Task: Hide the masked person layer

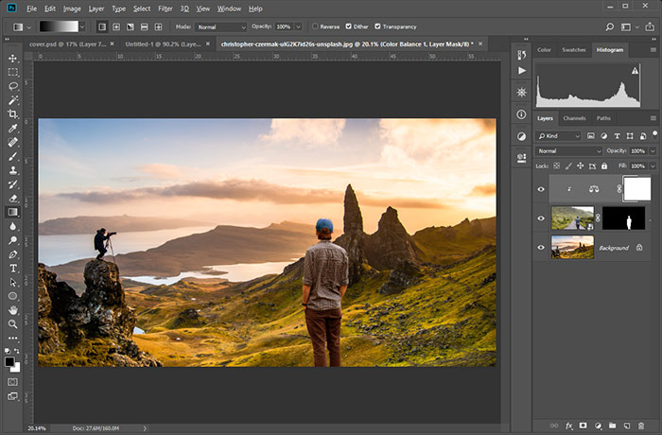Action: click(x=541, y=218)
